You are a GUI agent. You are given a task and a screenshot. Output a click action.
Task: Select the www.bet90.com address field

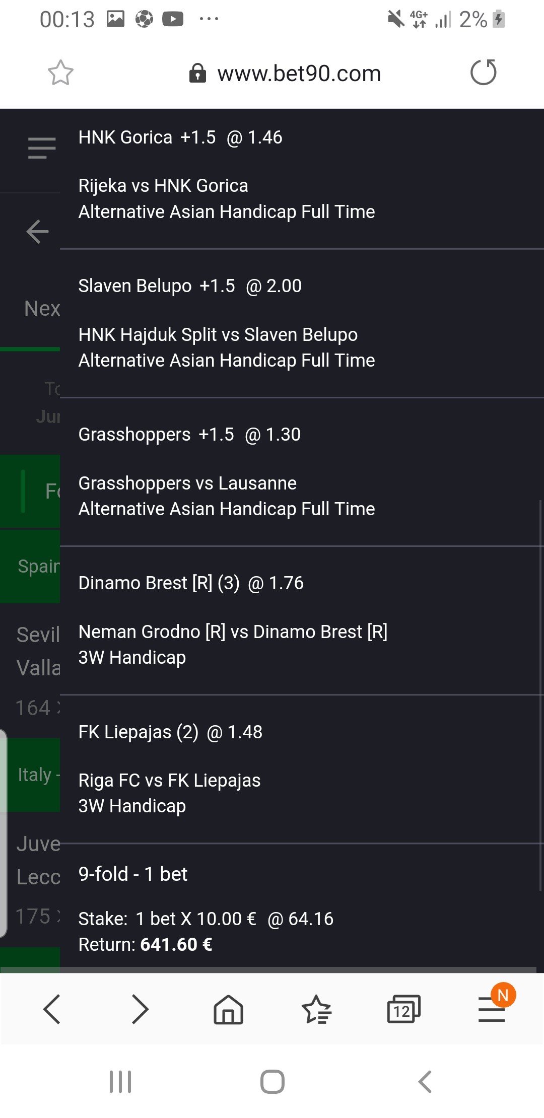tap(299, 74)
